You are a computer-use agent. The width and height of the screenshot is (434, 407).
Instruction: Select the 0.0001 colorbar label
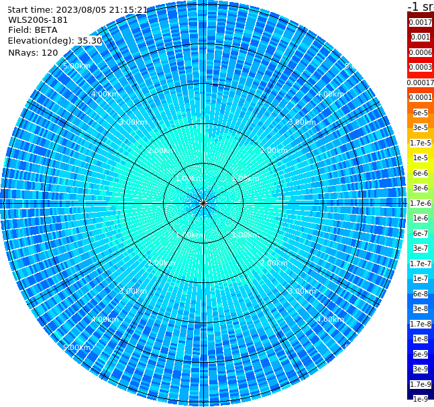pyautogui.click(x=421, y=97)
